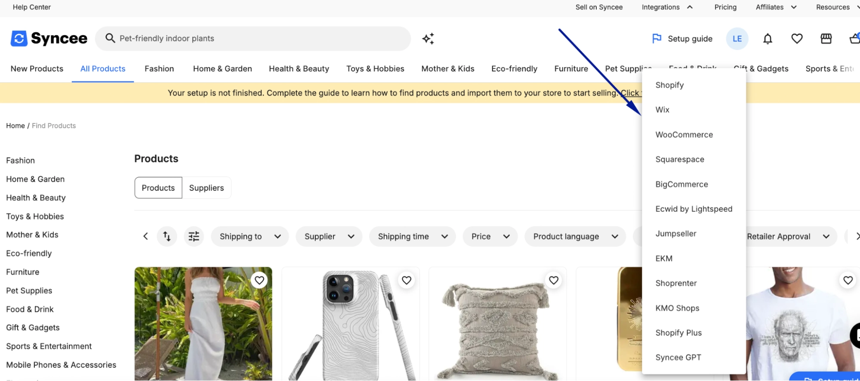Go to the Home breadcrumb

[15, 126]
